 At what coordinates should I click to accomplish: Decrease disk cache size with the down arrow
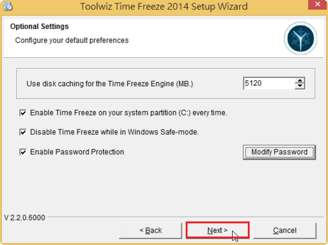click(300, 86)
